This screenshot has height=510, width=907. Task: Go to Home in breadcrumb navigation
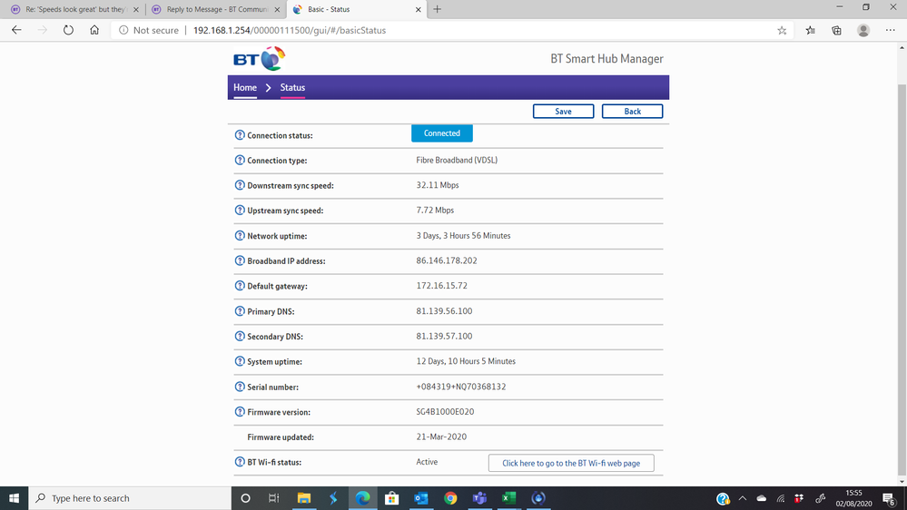tap(245, 88)
